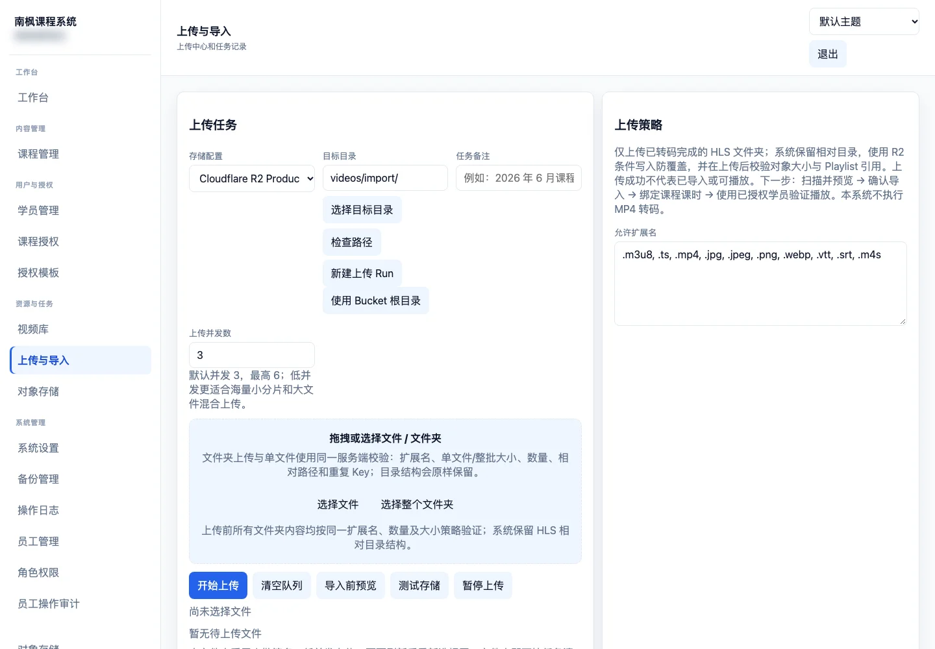Click the 测试存储 button
This screenshot has height=649, width=935.
(x=419, y=585)
